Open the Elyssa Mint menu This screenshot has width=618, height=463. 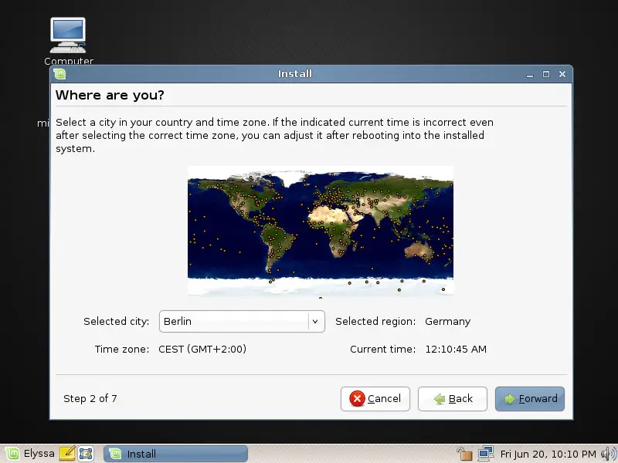(30, 454)
